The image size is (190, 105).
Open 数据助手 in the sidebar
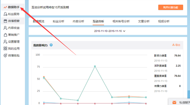[13, 7]
